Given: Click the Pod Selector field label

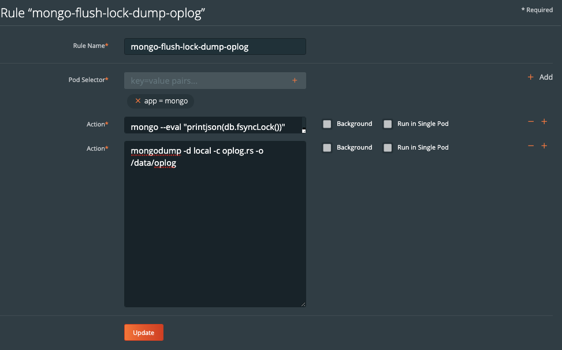Looking at the screenshot, I should [x=88, y=80].
